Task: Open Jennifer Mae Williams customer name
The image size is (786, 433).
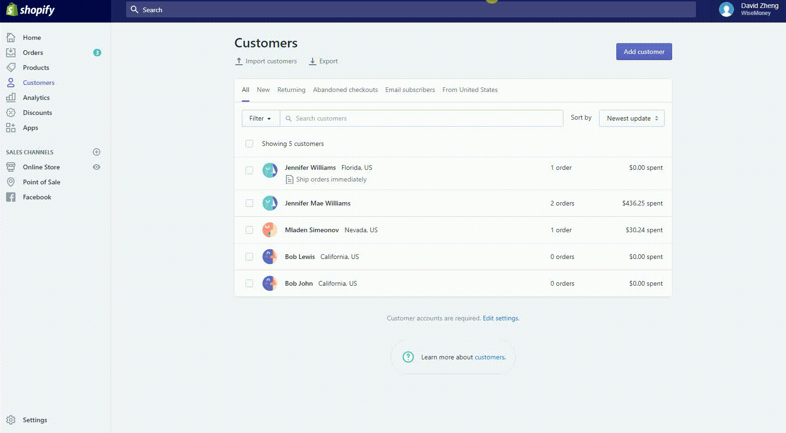Action: (318, 203)
